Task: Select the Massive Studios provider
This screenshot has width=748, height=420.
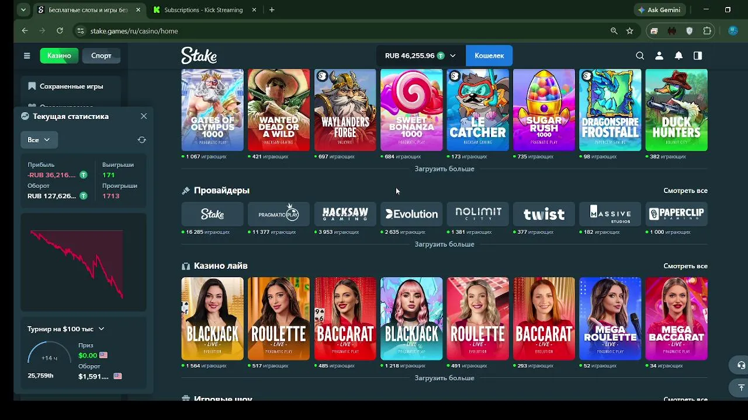Action: point(610,214)
